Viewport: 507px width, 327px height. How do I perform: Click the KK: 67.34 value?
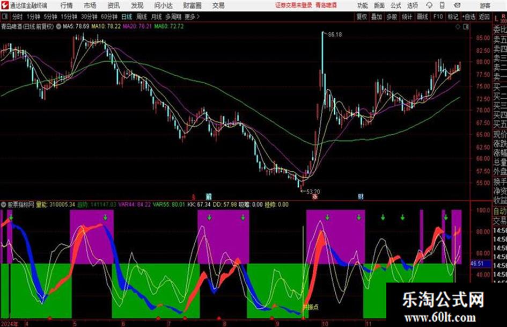[x=199, y=205]
